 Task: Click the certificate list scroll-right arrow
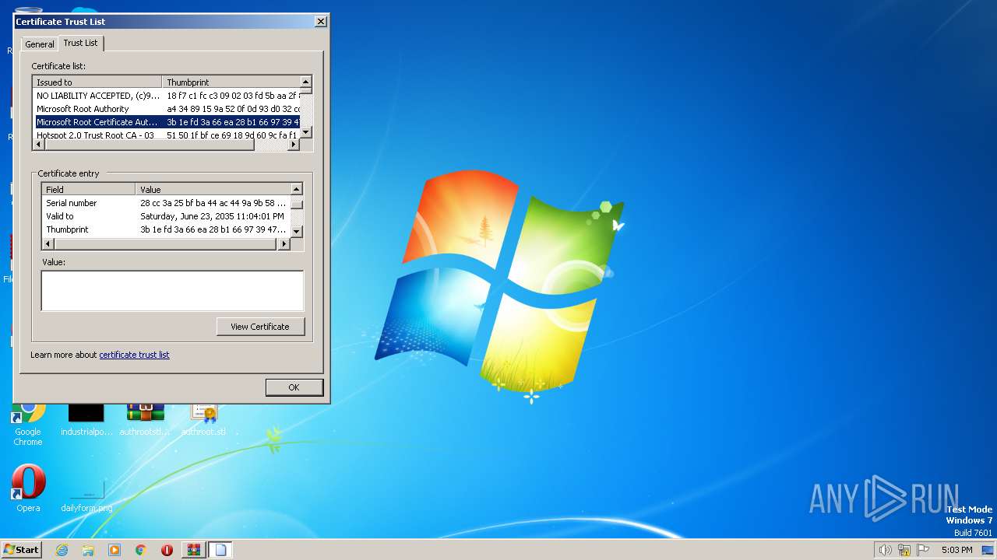[294, 145]
